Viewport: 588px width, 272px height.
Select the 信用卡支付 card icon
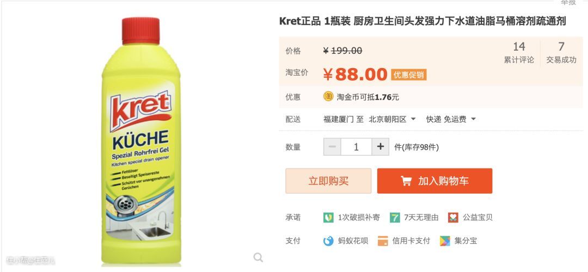pyautogui.click(x=383, y=240)
